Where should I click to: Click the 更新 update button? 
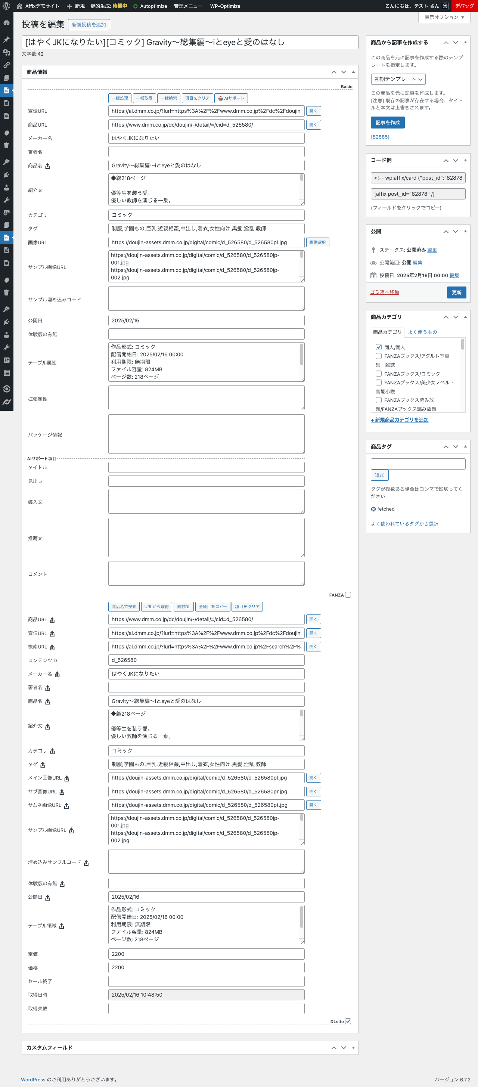(x=456, y=292)
